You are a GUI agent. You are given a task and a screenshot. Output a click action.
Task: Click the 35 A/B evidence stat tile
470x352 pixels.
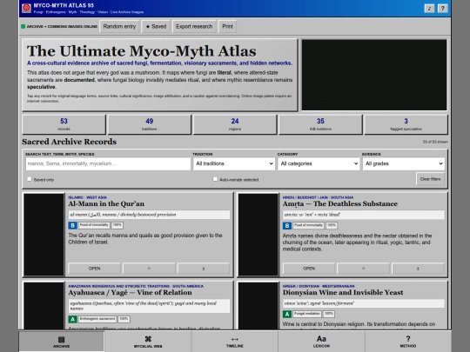[x=320, y=124]
